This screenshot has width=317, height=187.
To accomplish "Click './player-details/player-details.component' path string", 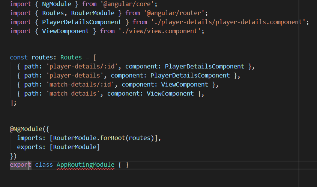I will pyautogui.click(x=228, y=22).
